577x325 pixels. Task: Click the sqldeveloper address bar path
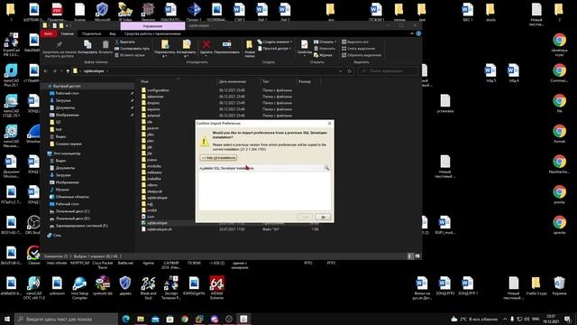94,71
